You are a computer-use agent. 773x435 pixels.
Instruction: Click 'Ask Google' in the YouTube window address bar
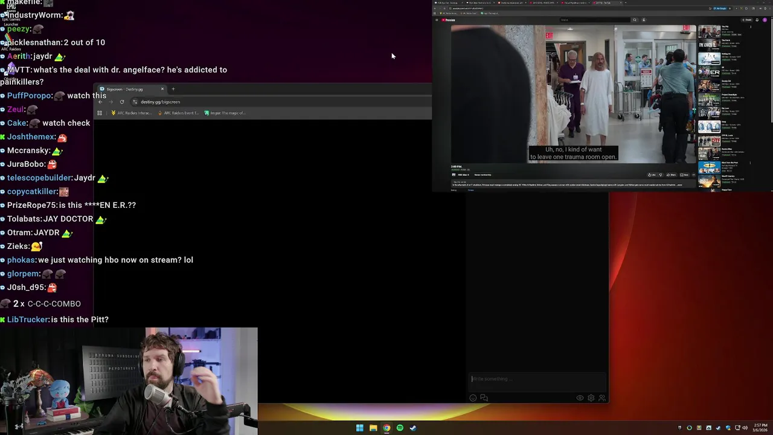click(720, 8)
